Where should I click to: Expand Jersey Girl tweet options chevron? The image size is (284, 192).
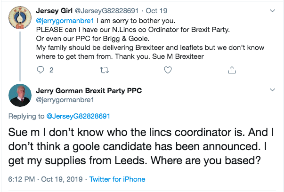272,10
